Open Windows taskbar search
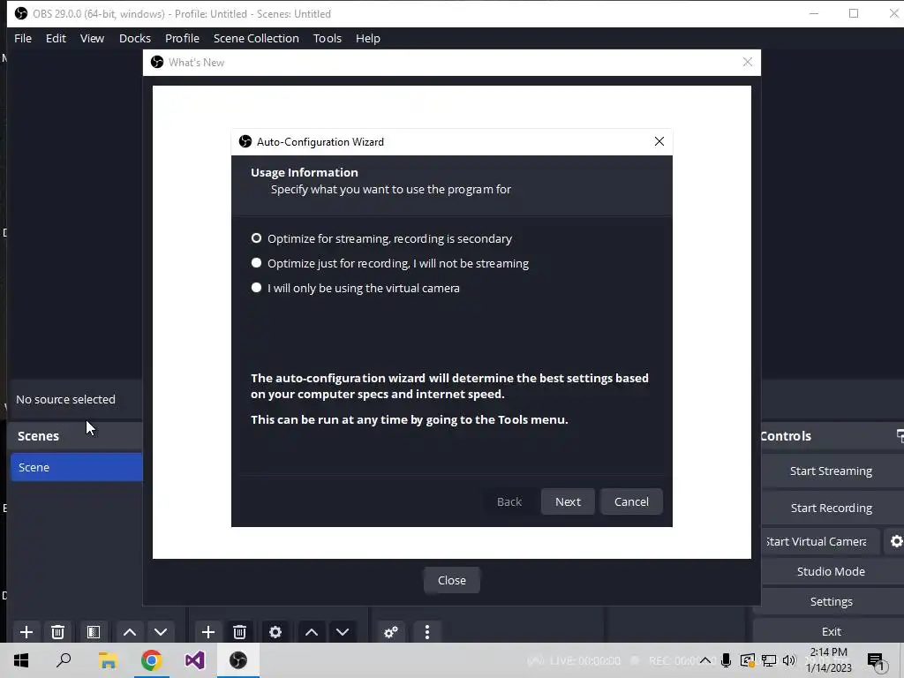The height and width of the screenshot is (678, 904). pos(64,660)
